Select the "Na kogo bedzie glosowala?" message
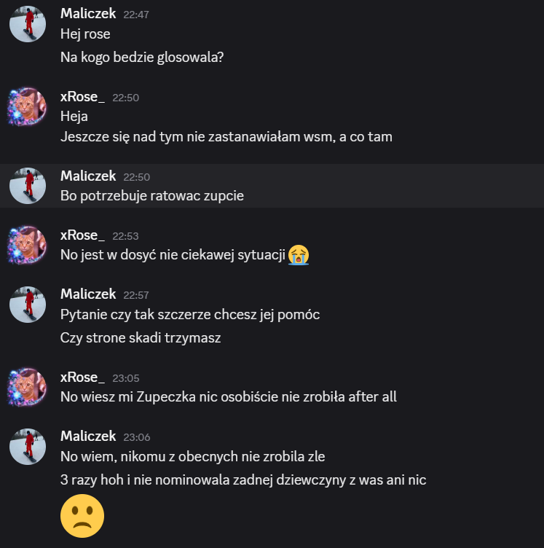The width and height of the screenshot is (544, 548). 142,58
